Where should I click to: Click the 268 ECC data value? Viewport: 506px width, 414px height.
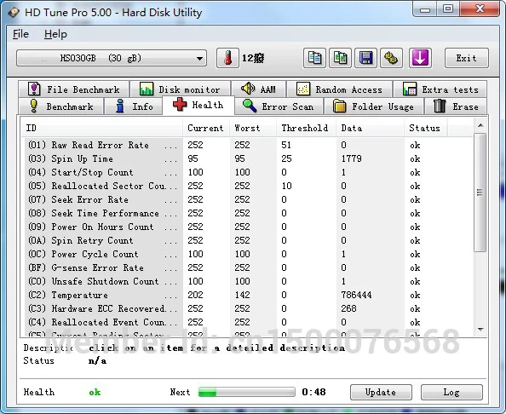click(348, 308)
